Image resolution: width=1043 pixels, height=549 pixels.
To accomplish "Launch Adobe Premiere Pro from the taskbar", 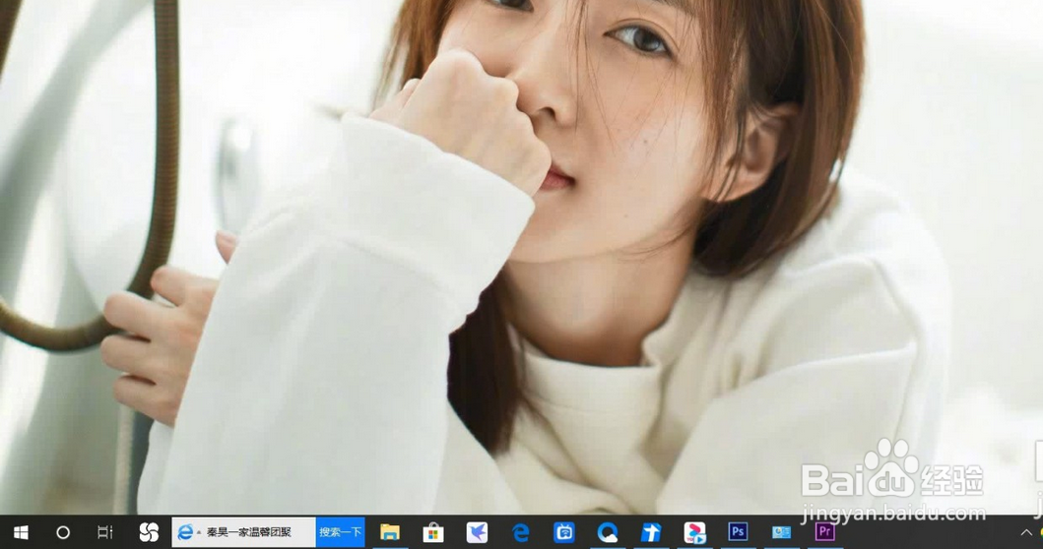I will [824, 531].
